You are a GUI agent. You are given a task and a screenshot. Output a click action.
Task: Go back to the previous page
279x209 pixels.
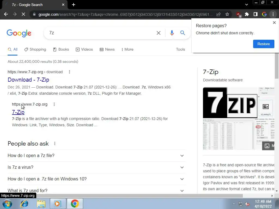6,14
